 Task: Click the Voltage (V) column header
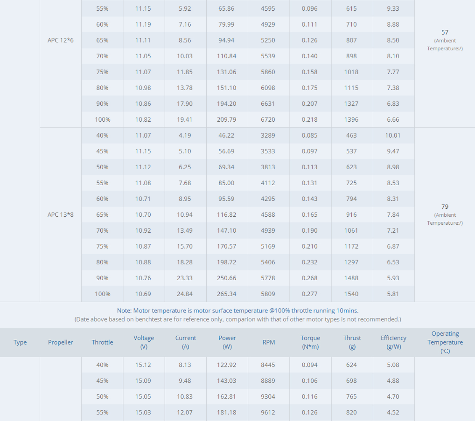pos(144,342)
